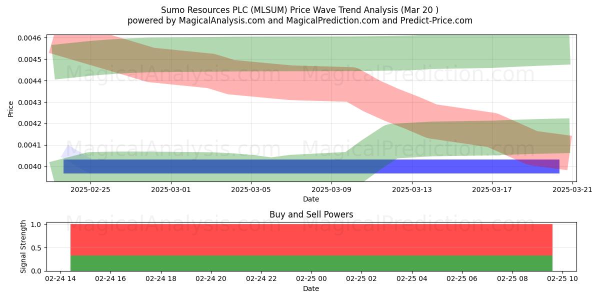
Task: Click the '02-24 14' time tick label
Action: pos(60,278)
